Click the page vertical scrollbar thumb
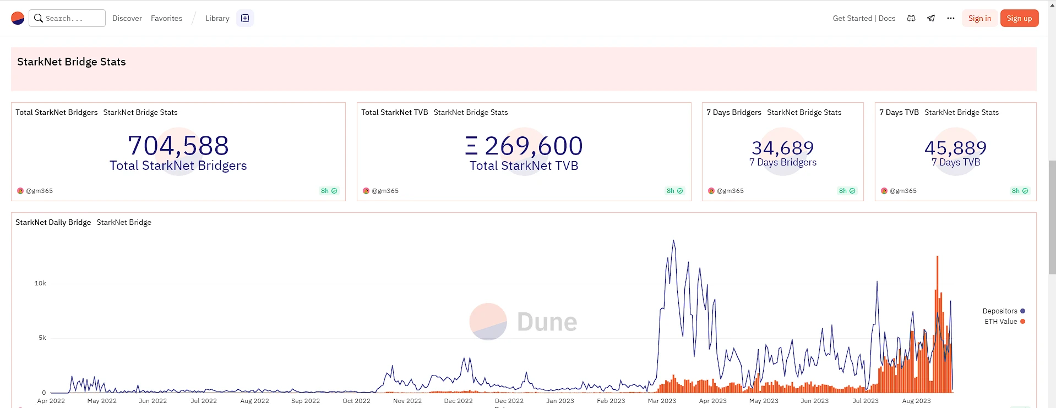The image size is (1056, 408). (x=1052, y=217)
